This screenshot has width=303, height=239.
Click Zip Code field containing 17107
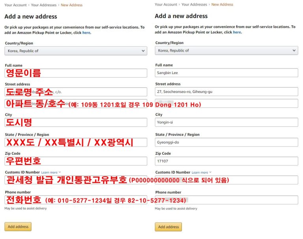click(226, 161)
